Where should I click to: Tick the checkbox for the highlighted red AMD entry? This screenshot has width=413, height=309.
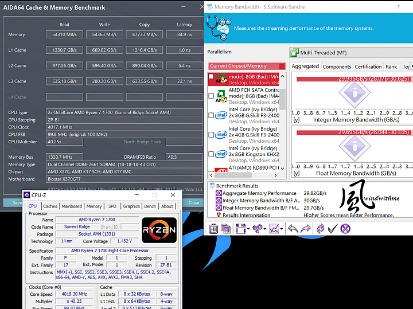[x=211, y=76]
